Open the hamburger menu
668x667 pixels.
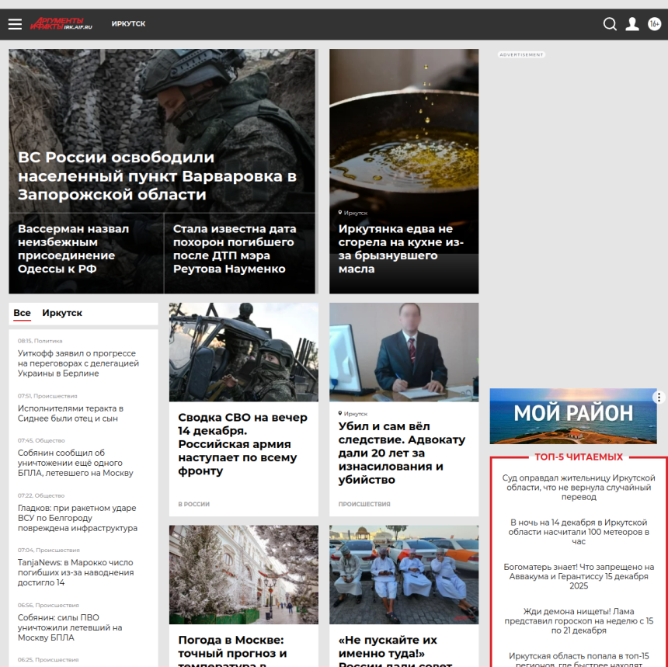[15, 24]
